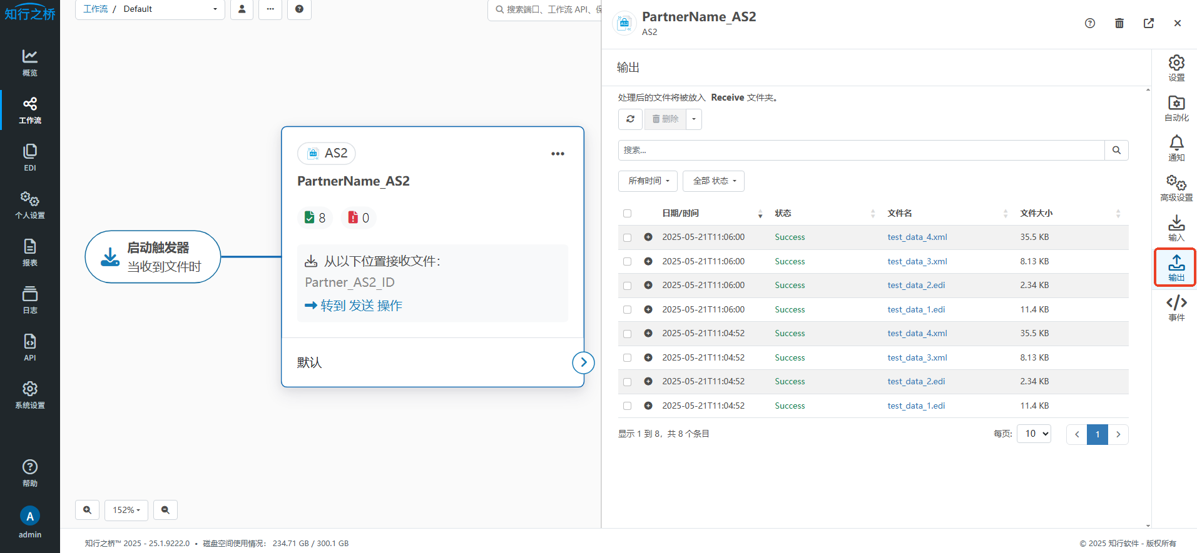Open the EDI section in sidebar
The height and width of the screenshot is (553, 1197).
click(x=29, y=157)
